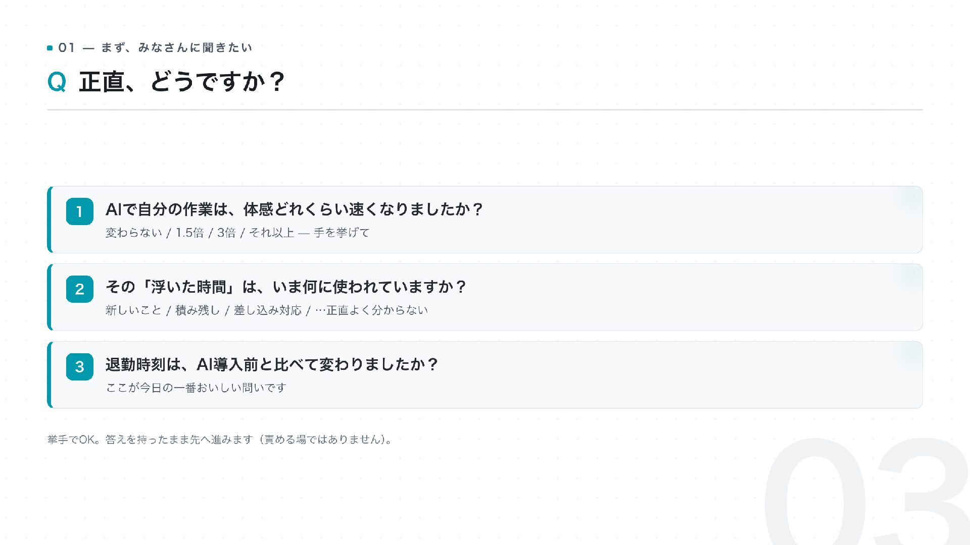Click question 退勤時刻は、AI導入前と比べて変わりましたか？
970x545 pixels.
coord(272,364)
